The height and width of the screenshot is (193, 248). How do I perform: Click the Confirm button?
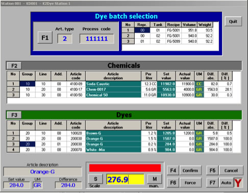coord(190,171)
